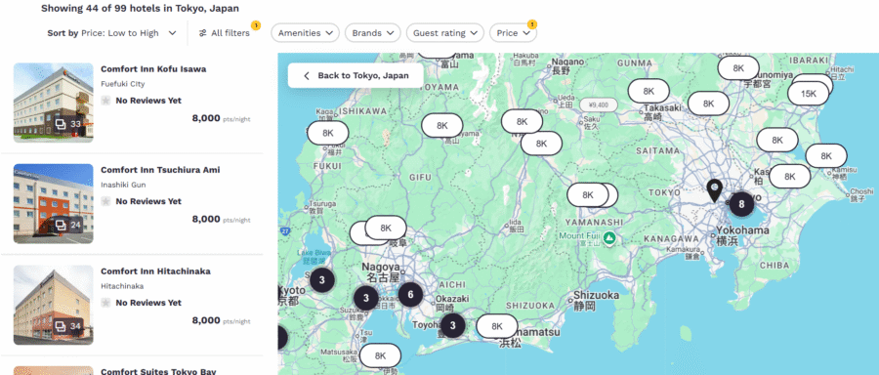Open cluster marker 3 near Lake Biwa
This screenshot has width=879, height=375.
click(322, 279)
